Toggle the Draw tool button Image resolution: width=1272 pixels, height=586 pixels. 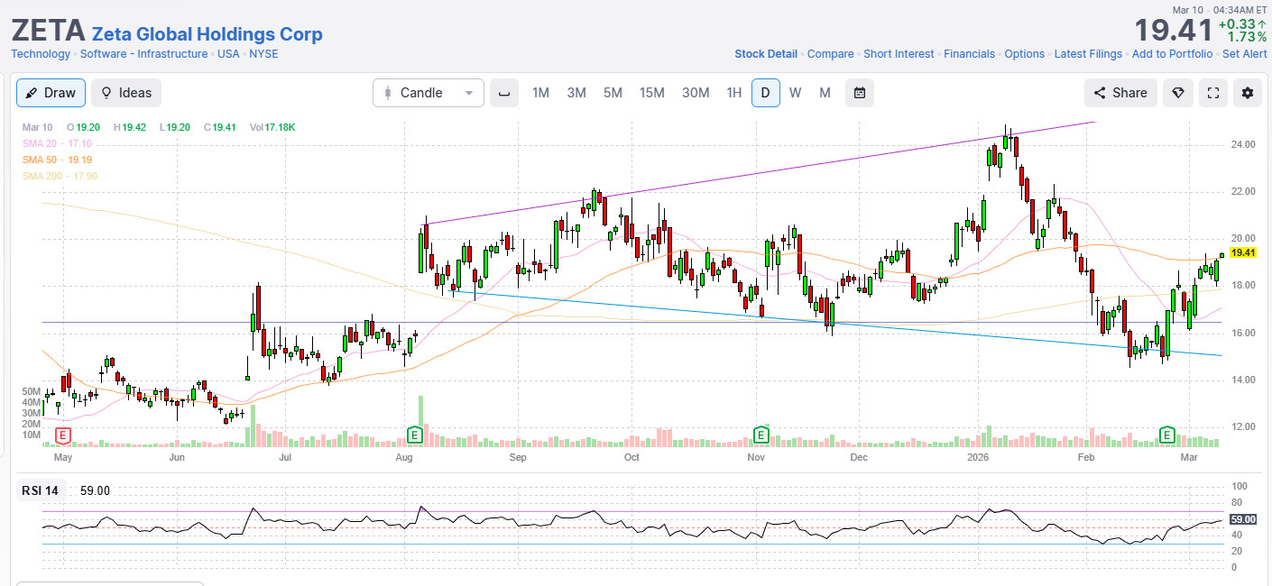point(51,93)
